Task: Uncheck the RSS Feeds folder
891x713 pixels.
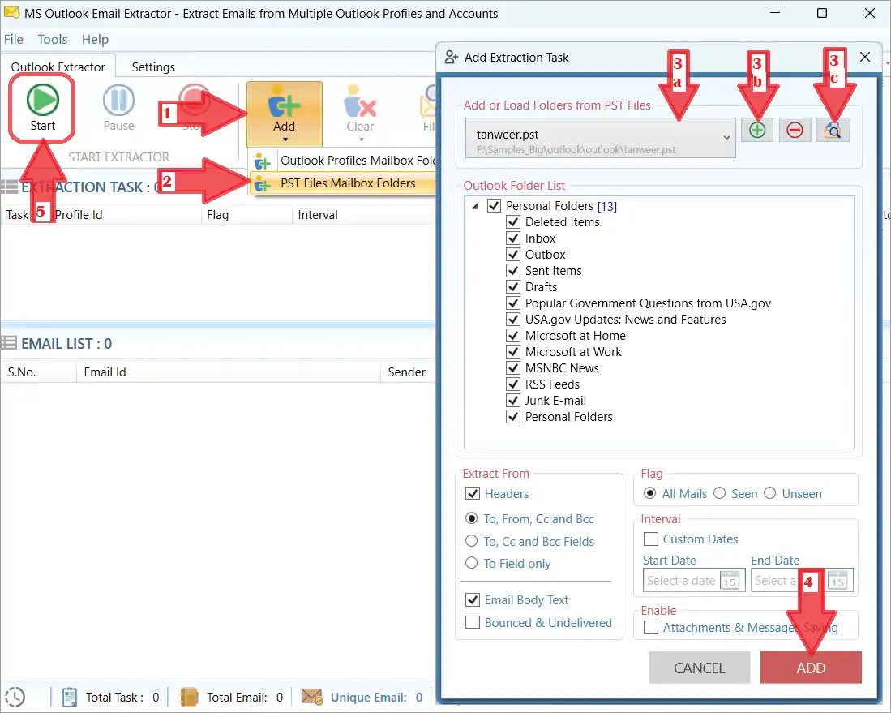Action: pos(513,384)
